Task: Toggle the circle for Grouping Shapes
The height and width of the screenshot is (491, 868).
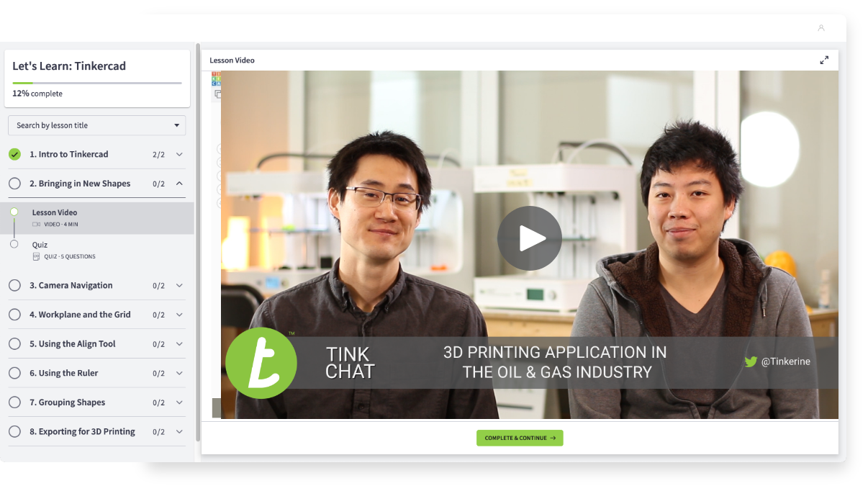Action: tap(14, 402)
